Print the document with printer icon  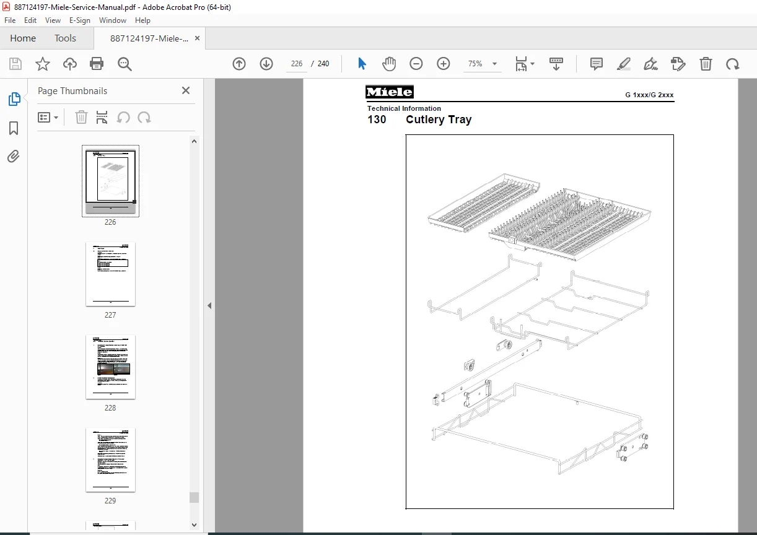[97, 64]
